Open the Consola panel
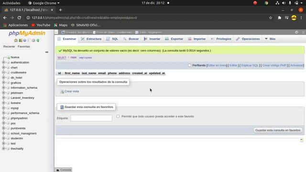 click(64, 170)
